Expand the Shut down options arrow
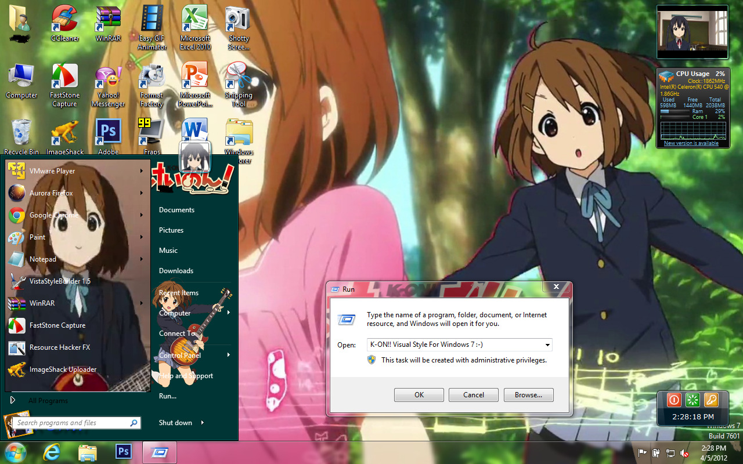The image size is (743, 464). pos(203,423)
